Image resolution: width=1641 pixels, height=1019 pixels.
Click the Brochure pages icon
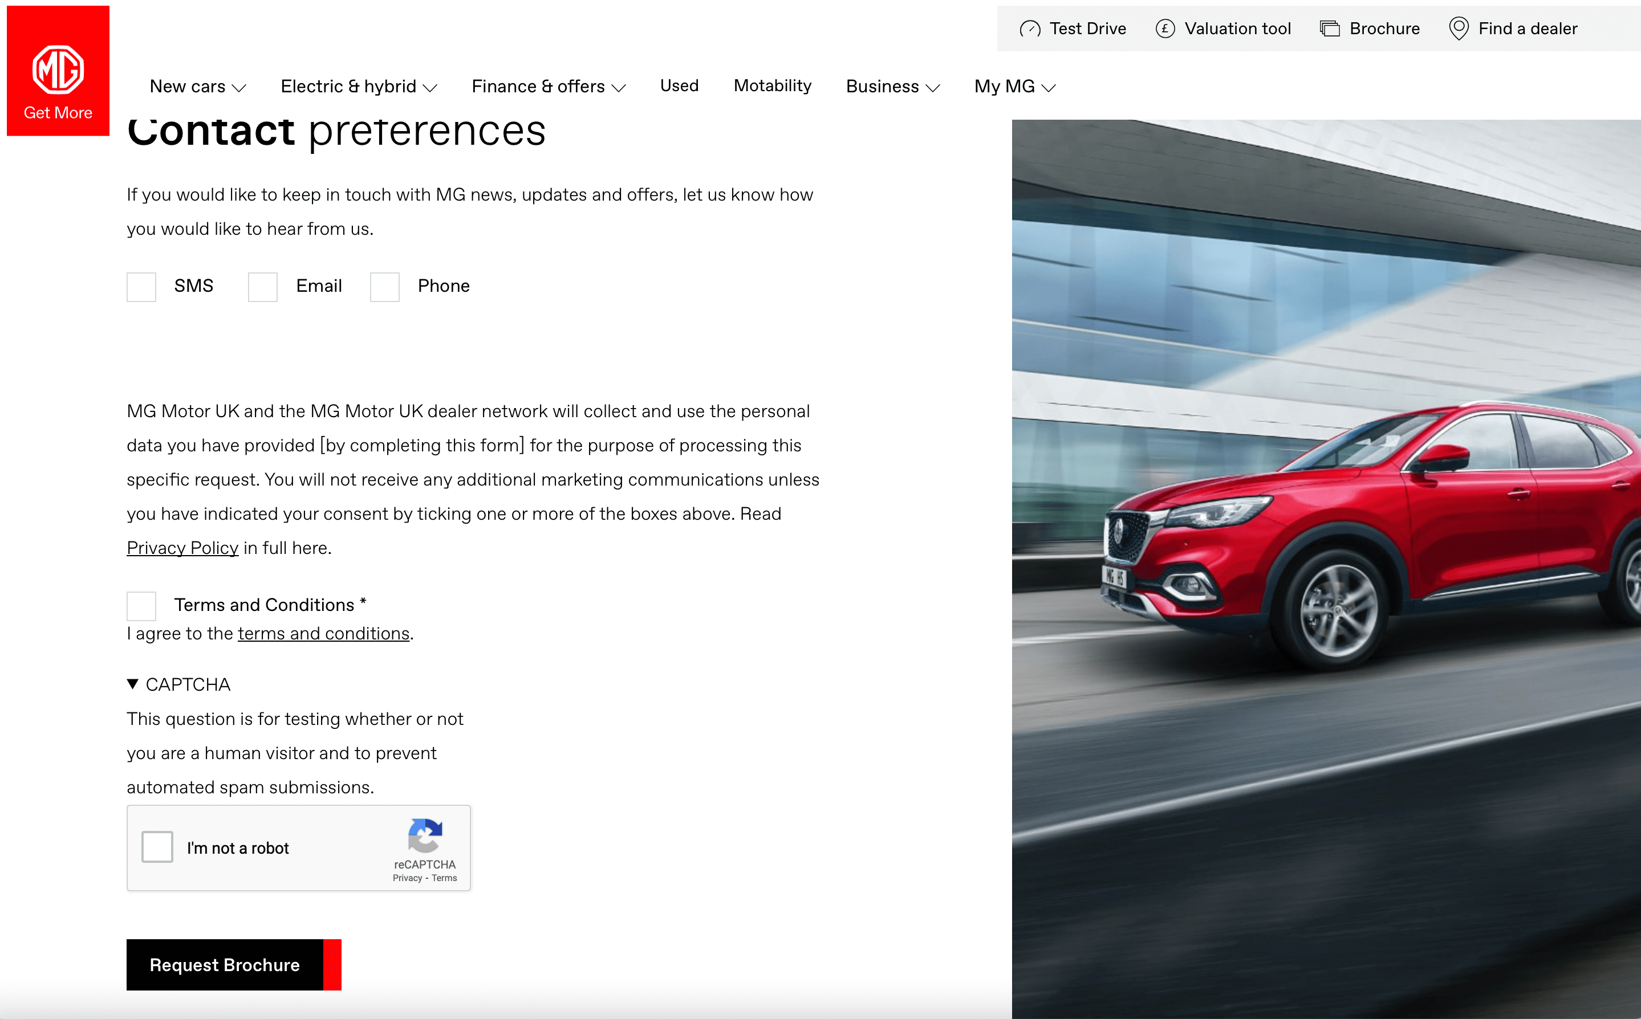point(1330,29)
